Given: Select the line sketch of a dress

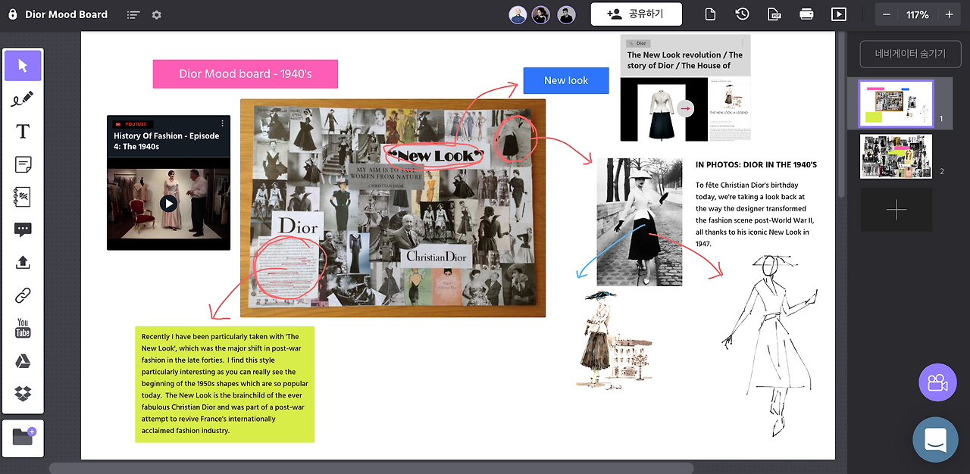Looking at the screenshot, I should click(x=770, y=347).
